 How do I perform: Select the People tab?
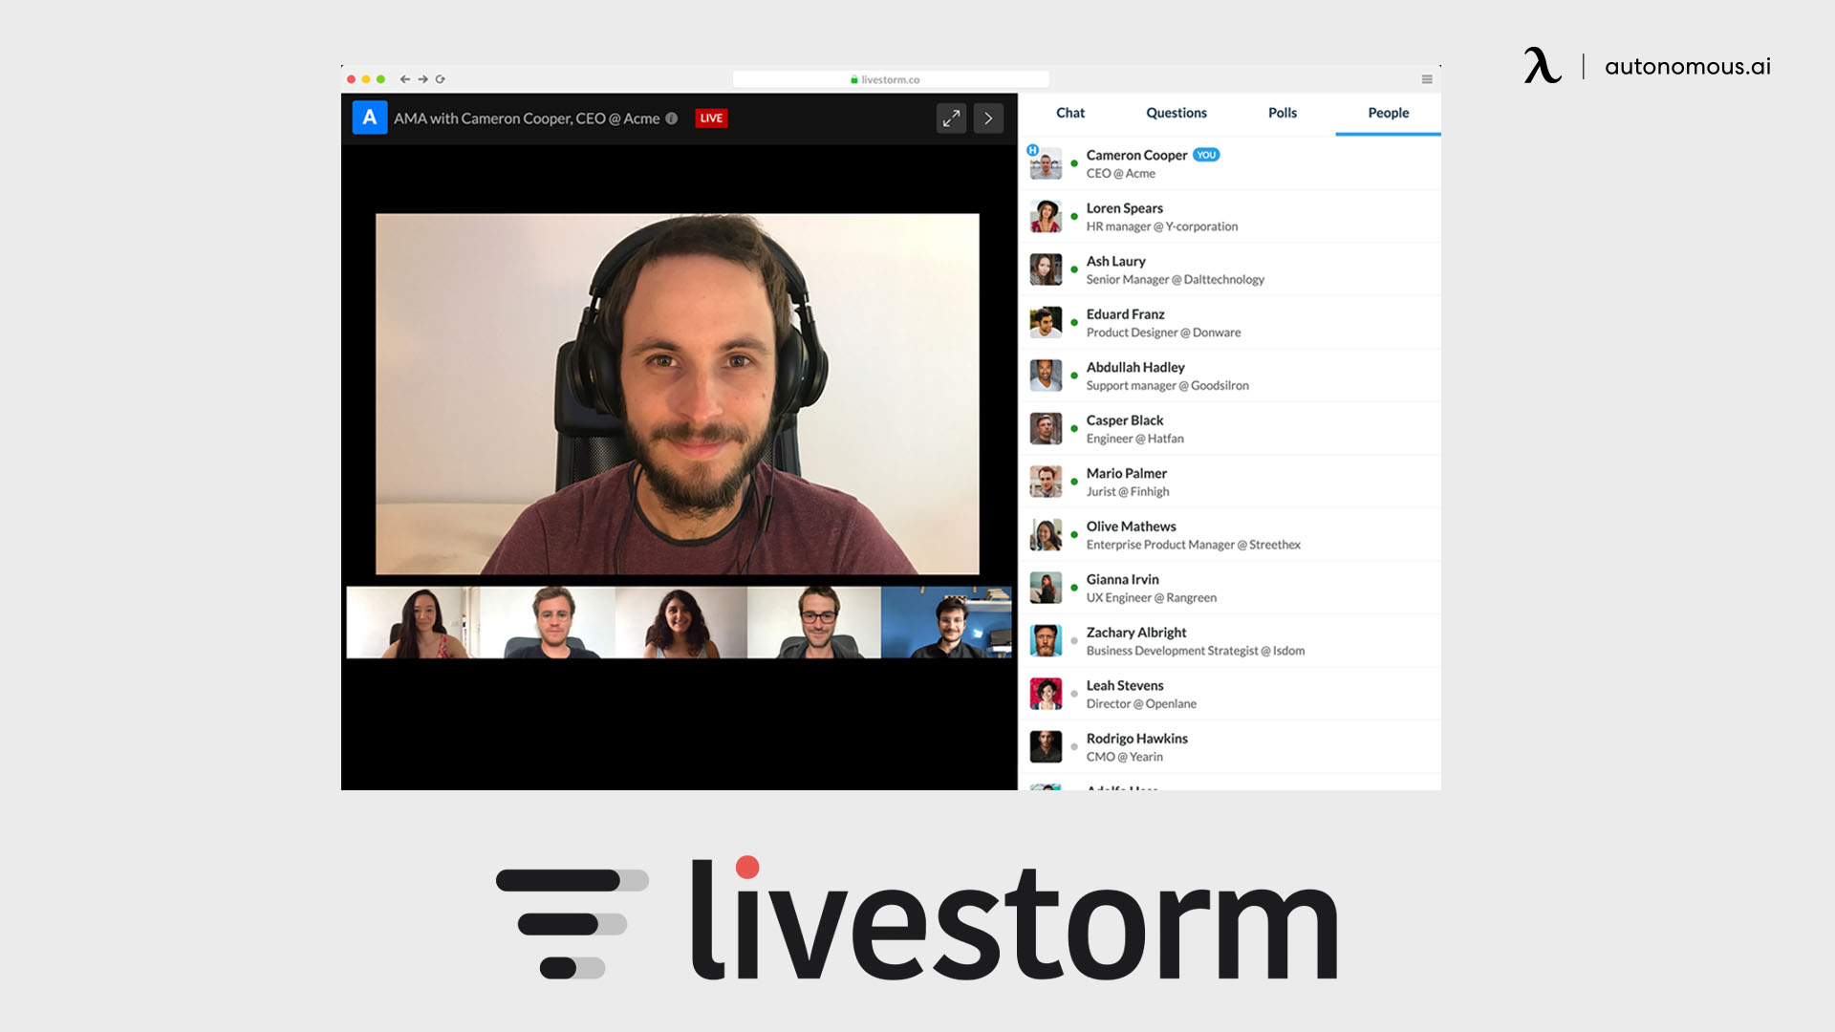tap(1389, 113)
